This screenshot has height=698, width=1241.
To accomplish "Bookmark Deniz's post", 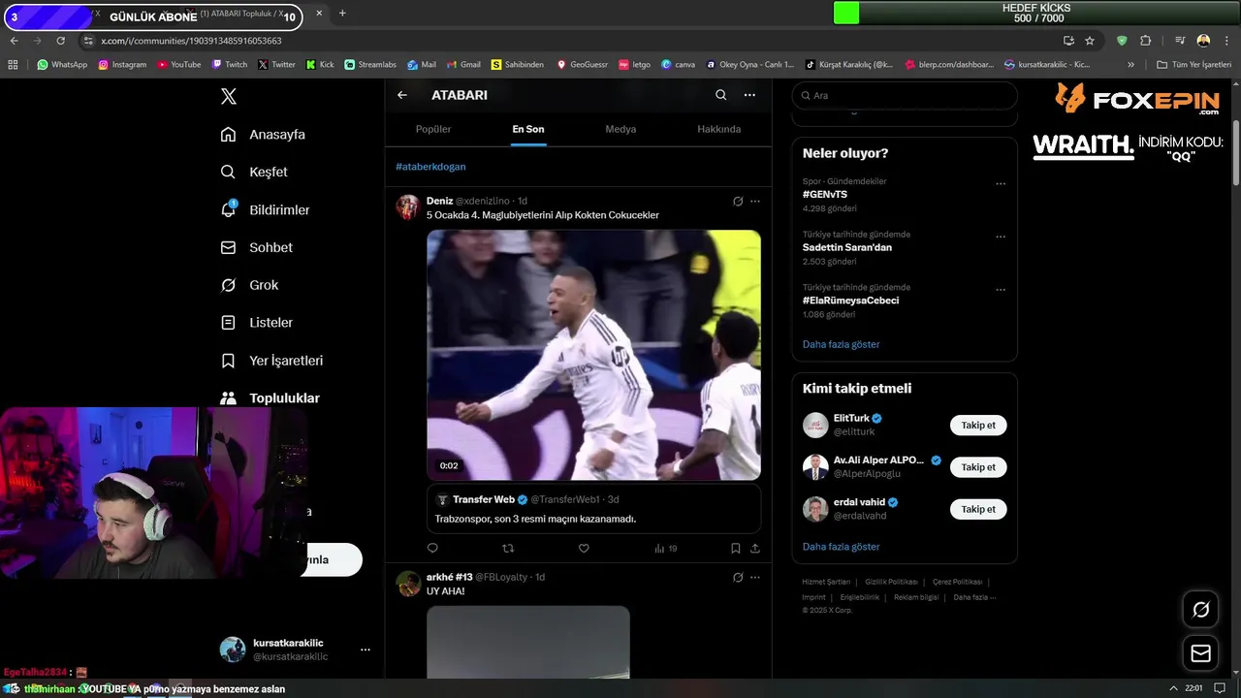I will coord(736,548).
